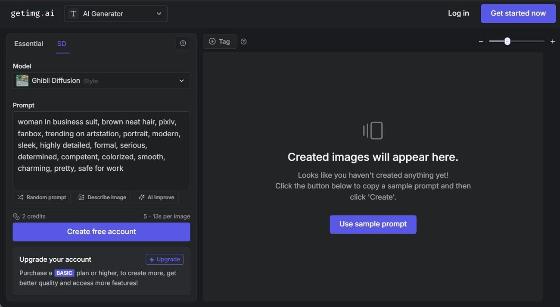Image resolution: width=560 pixels, height=307 pixels.
Task: Click the text icon in AI Generator selector
Action: coord(74,14)
